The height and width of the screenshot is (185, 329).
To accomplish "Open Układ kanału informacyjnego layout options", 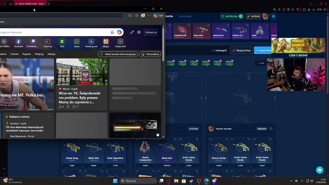I will click(x=118, y=54).
